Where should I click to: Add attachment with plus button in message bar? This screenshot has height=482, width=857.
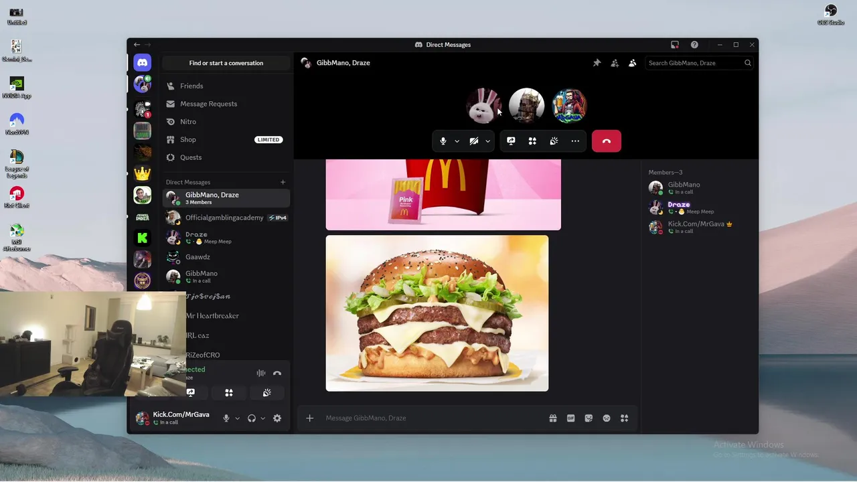[309, 418]
